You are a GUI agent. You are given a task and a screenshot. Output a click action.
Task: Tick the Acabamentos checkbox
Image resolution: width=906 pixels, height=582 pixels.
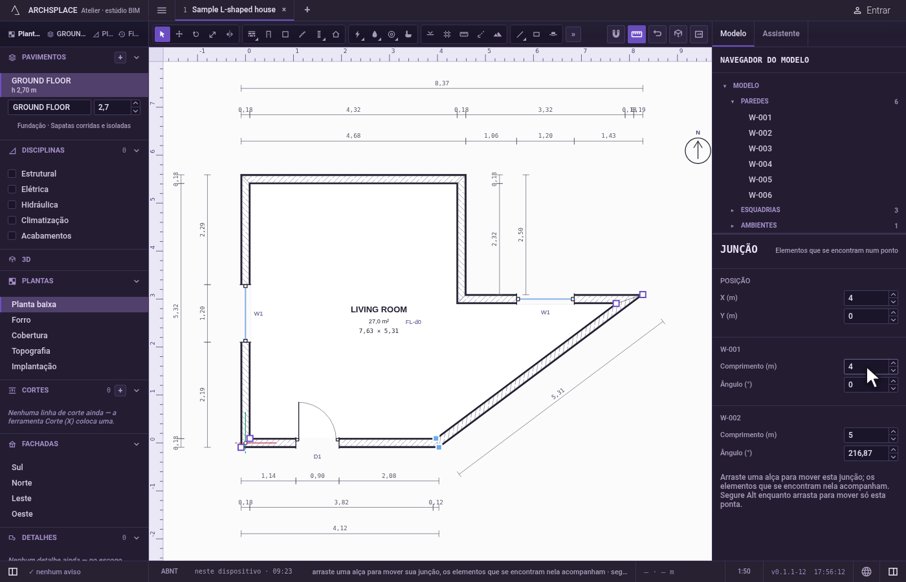[x=12, y=236]
